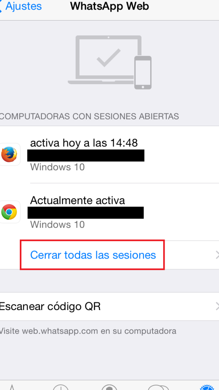Open the Favorites star tab
219x390 pixels.
pos(12,387)
